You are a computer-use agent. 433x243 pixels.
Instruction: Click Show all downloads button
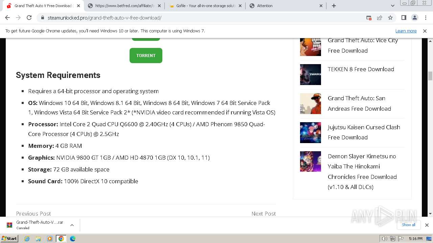(409, 225)
